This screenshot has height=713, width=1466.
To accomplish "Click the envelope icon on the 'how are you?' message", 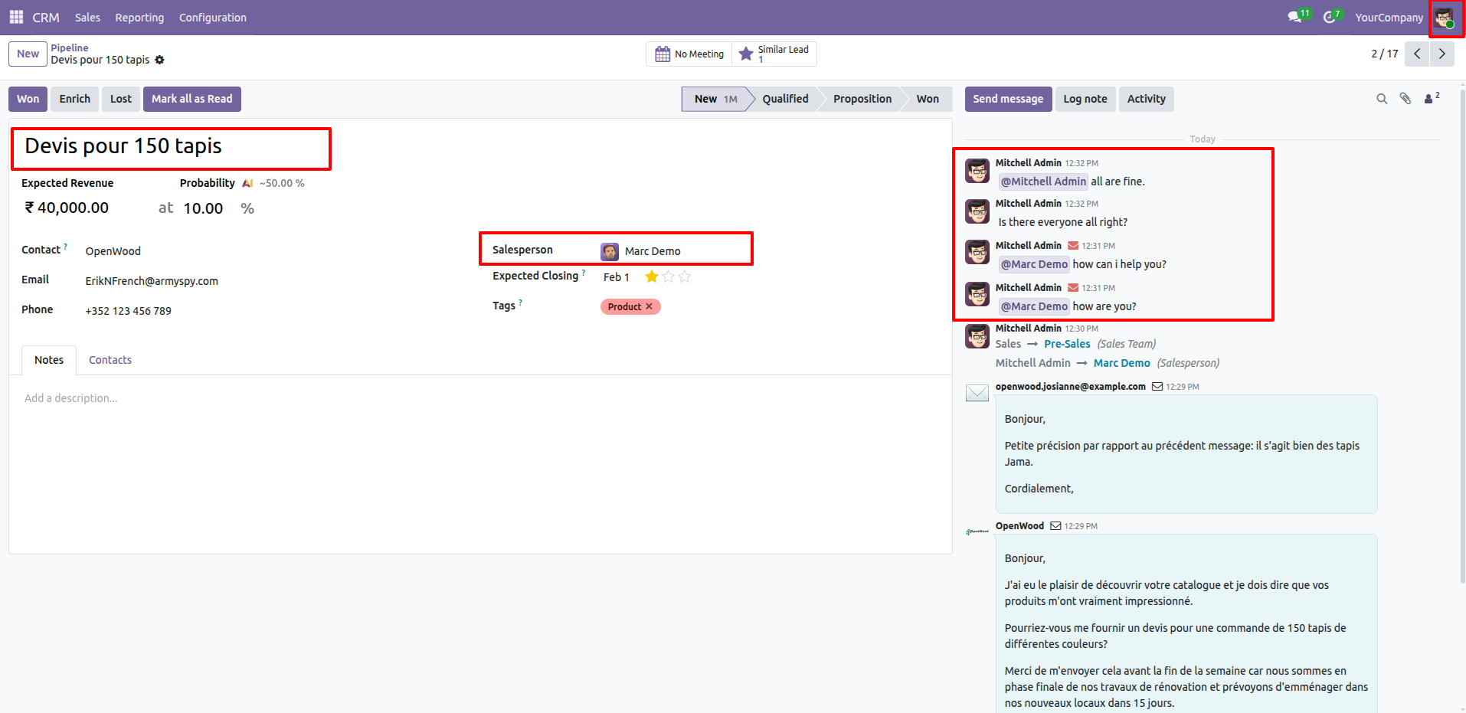I will pos(1073,288).
